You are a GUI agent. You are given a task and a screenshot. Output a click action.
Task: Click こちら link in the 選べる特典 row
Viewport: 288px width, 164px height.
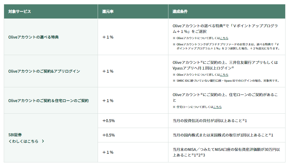(x=224, y=38)
